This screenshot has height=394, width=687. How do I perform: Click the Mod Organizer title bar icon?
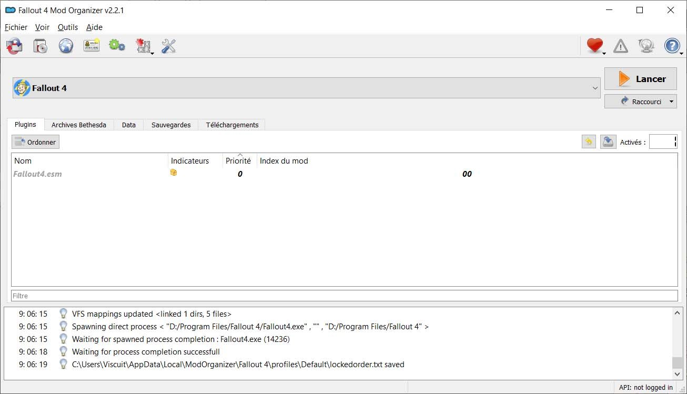pyautogui.click(x=10, y=10)
